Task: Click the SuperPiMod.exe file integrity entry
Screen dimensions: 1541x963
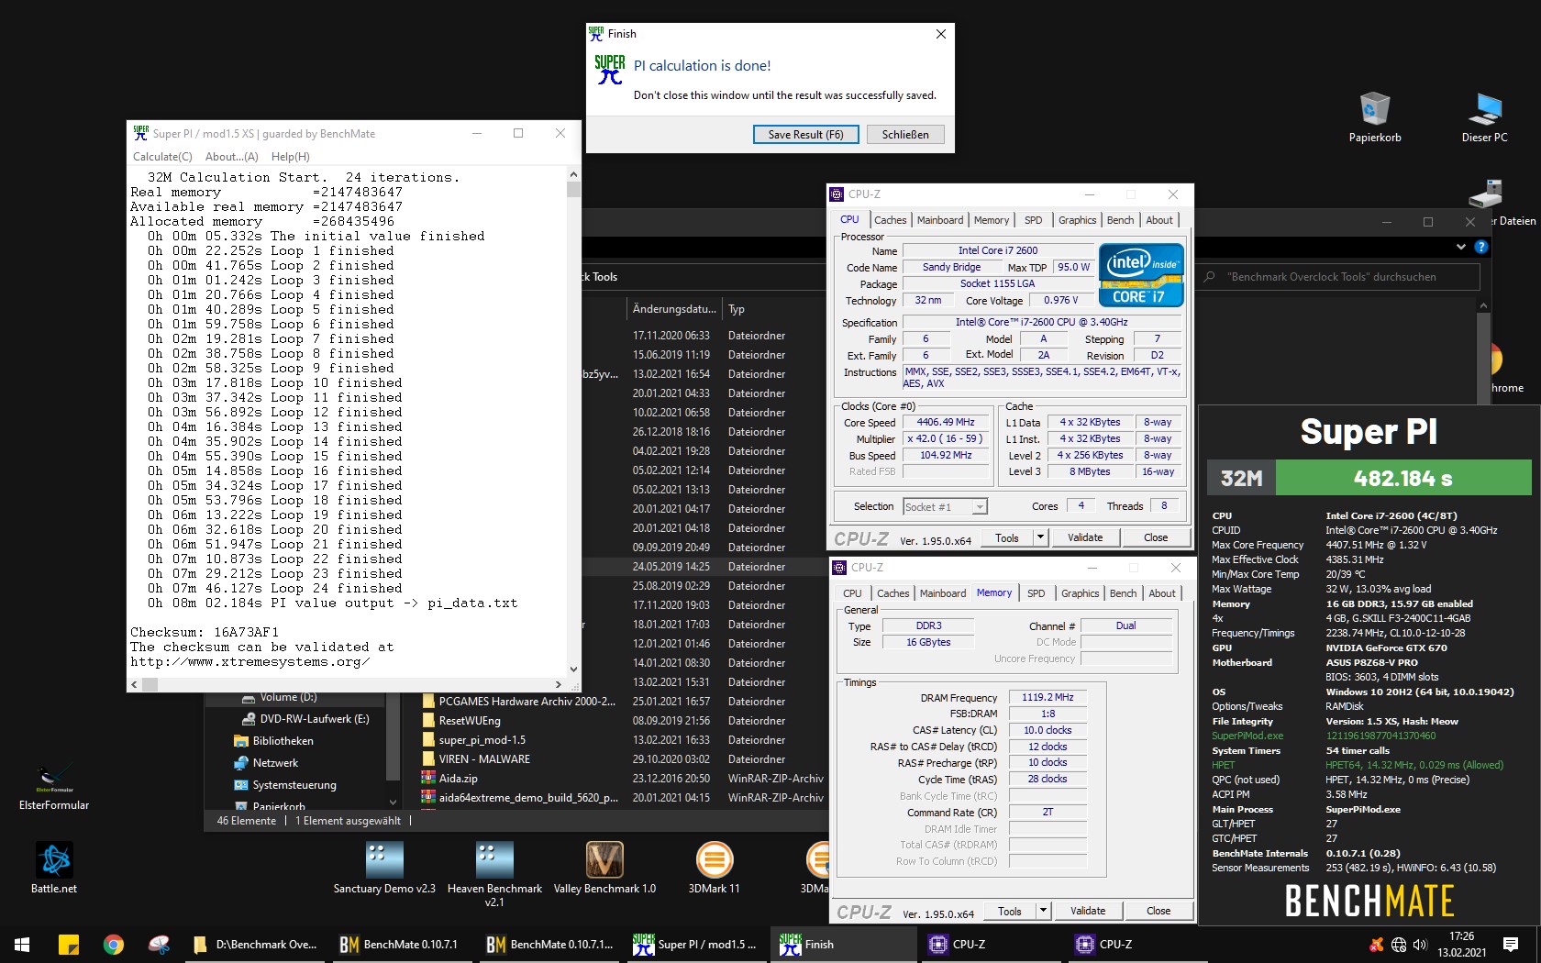Action: [x=1247, y=736]
